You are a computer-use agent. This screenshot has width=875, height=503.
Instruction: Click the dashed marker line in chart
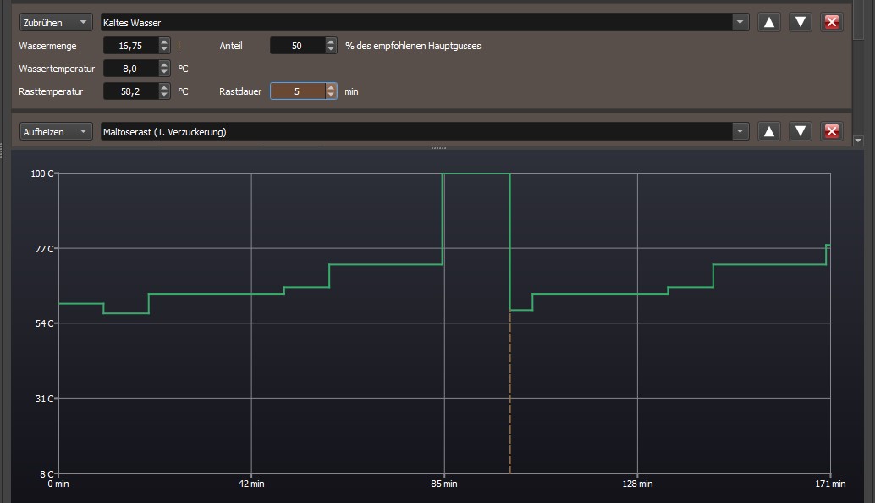point(510,398)
